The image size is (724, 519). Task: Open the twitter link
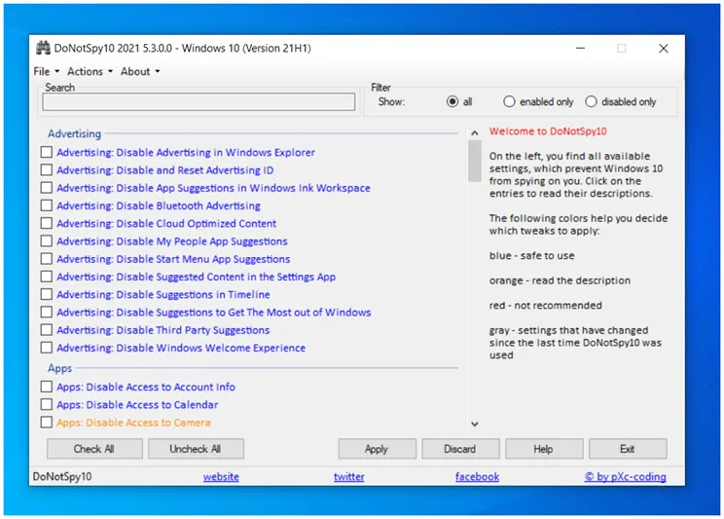point(349,476)
